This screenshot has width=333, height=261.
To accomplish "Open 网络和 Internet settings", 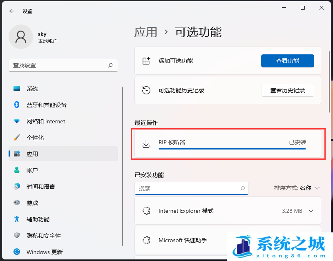I will tap(63, 121).
